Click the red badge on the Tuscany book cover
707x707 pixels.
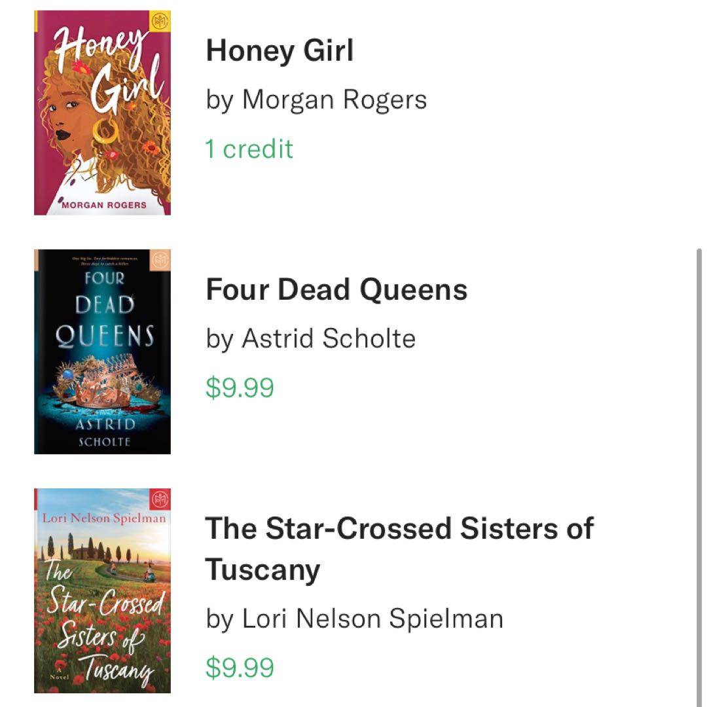pyautogui.click(x=160, y=499)
